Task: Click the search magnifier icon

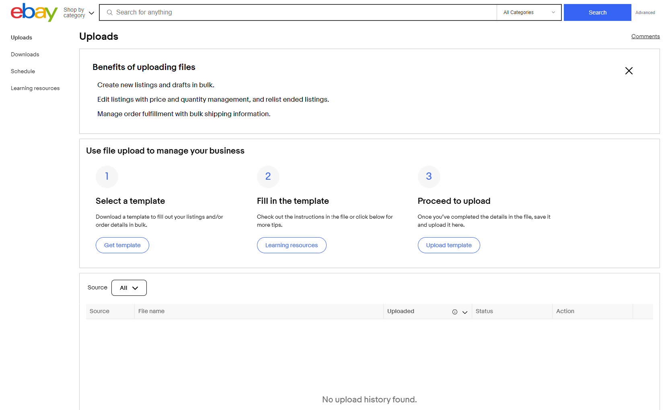Action: point(109,12)
